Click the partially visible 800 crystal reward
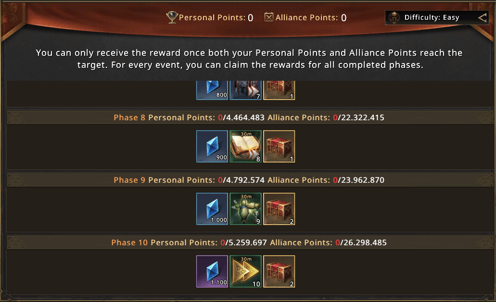496x302 pixels. pyautogui.click(x=212, y=90)
